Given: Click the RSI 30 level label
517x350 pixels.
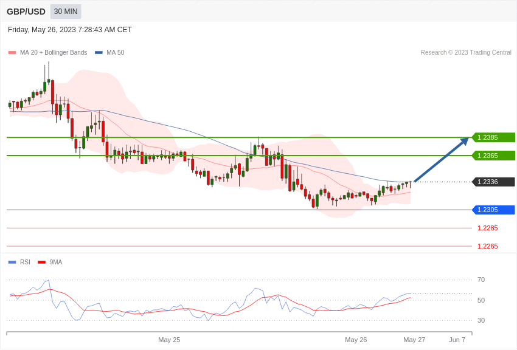Looking at the screenshot, I should point(481,320).
